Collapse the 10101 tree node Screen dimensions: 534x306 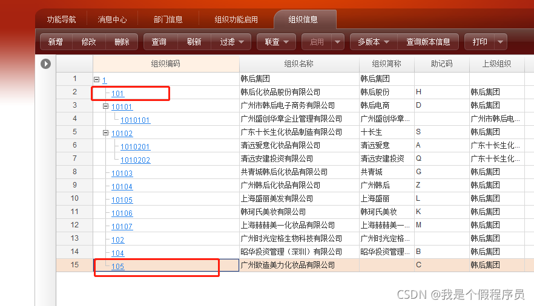[106, 106]
